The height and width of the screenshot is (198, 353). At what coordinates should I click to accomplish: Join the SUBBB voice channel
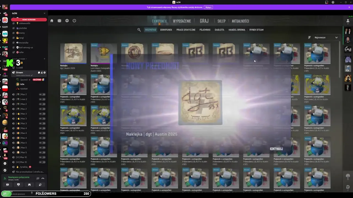(x=29, y=68)
